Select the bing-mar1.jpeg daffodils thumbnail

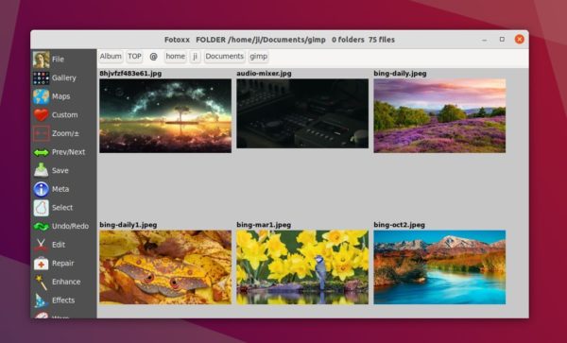tap(302, 267)
